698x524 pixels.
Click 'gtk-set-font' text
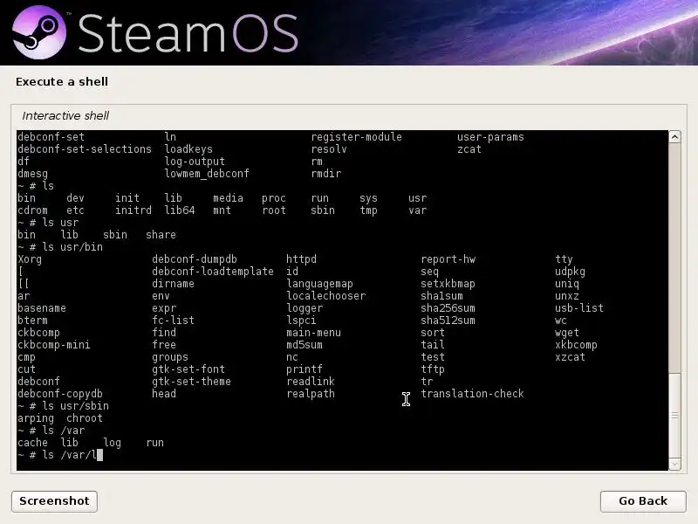pyautogui.click(x=188, y=369)
